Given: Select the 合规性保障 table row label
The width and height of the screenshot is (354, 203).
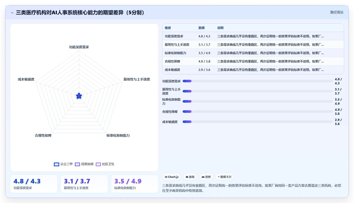Looking at the screenshot, I should (x=172, y=61).
